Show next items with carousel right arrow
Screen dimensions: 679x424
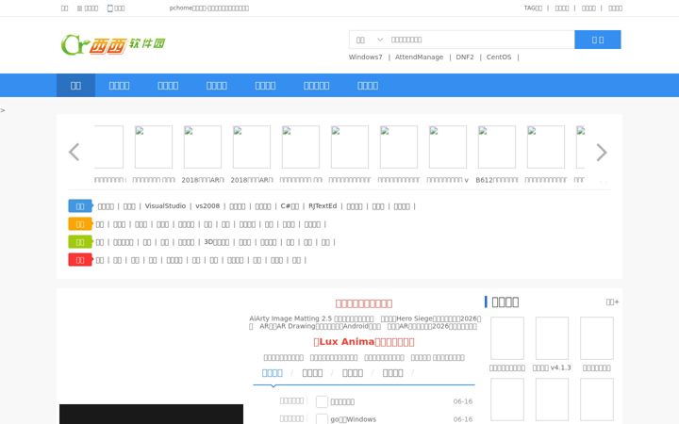coord(601,153)
